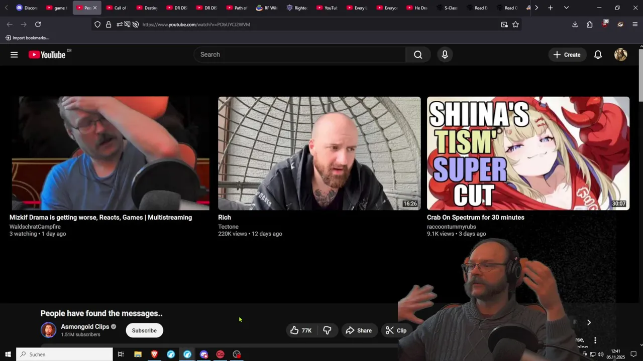Dislike the video with thumbs-down
This screenshot has height=361, width=643.
[x=327, y=330]
